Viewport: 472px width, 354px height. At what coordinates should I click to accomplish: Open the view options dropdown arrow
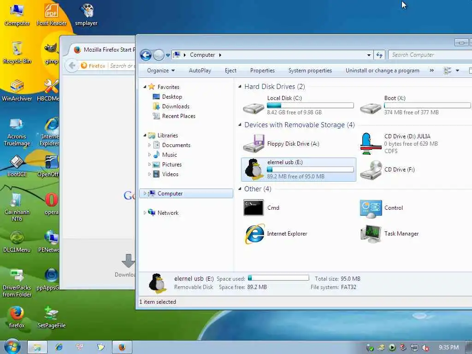pyautogui.click(x=457, y=71)
